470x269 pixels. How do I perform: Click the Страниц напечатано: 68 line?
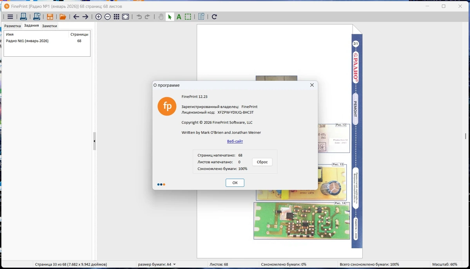click(x=220, y=155)
